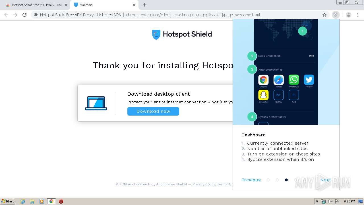Click the Auto protection info icon
Viewport: 364px width, 205px height.
pyautogui.click(x=281, y=70)
